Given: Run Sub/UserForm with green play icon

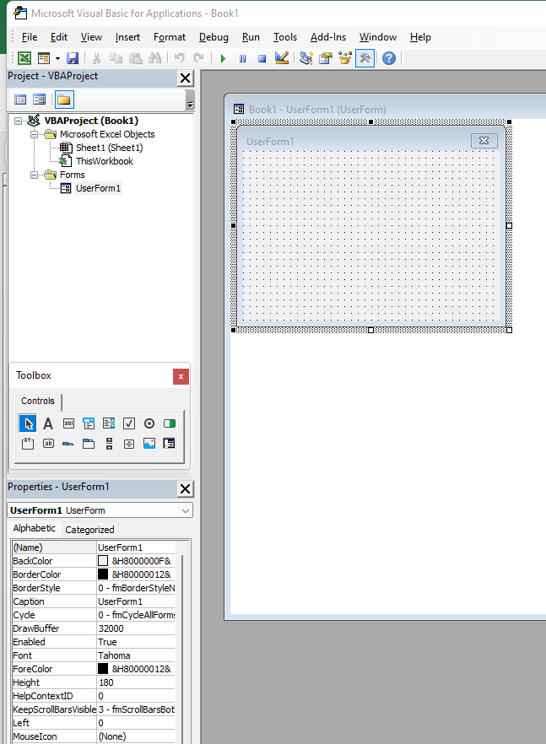Looking at the screenshot, I should click(x=223, y=58).
